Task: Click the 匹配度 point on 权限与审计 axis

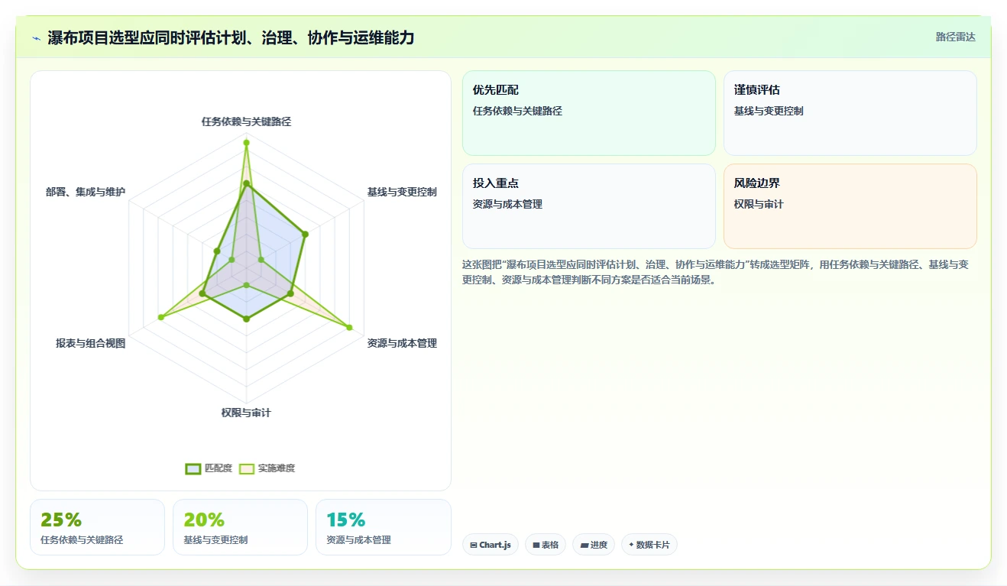Action: 246,319
